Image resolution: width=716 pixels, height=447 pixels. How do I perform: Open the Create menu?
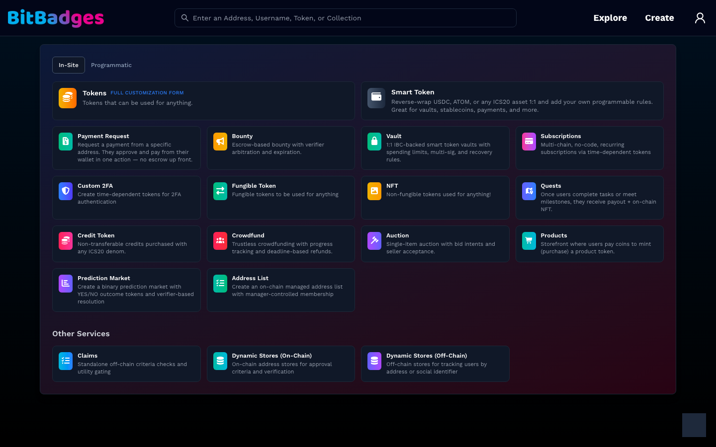point(659,18)
